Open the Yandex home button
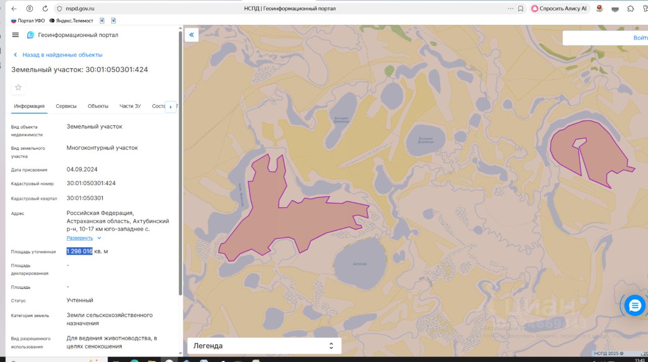 pos(30,9)
